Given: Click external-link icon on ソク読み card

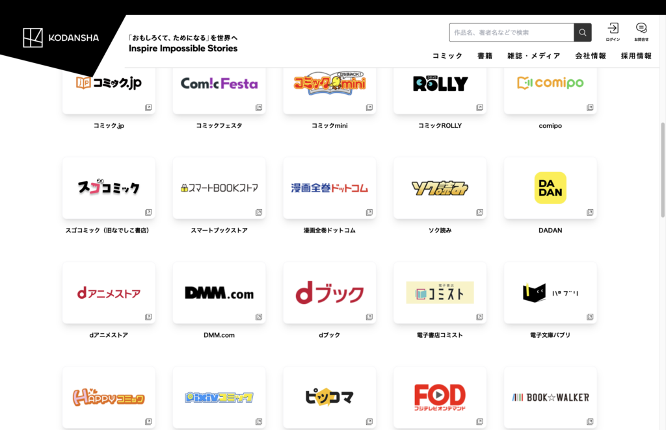Looking at the screenshot, I should (479, 212).
